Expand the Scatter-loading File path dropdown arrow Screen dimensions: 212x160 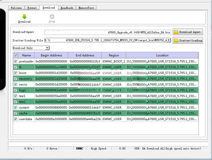(x=168, y=40)
